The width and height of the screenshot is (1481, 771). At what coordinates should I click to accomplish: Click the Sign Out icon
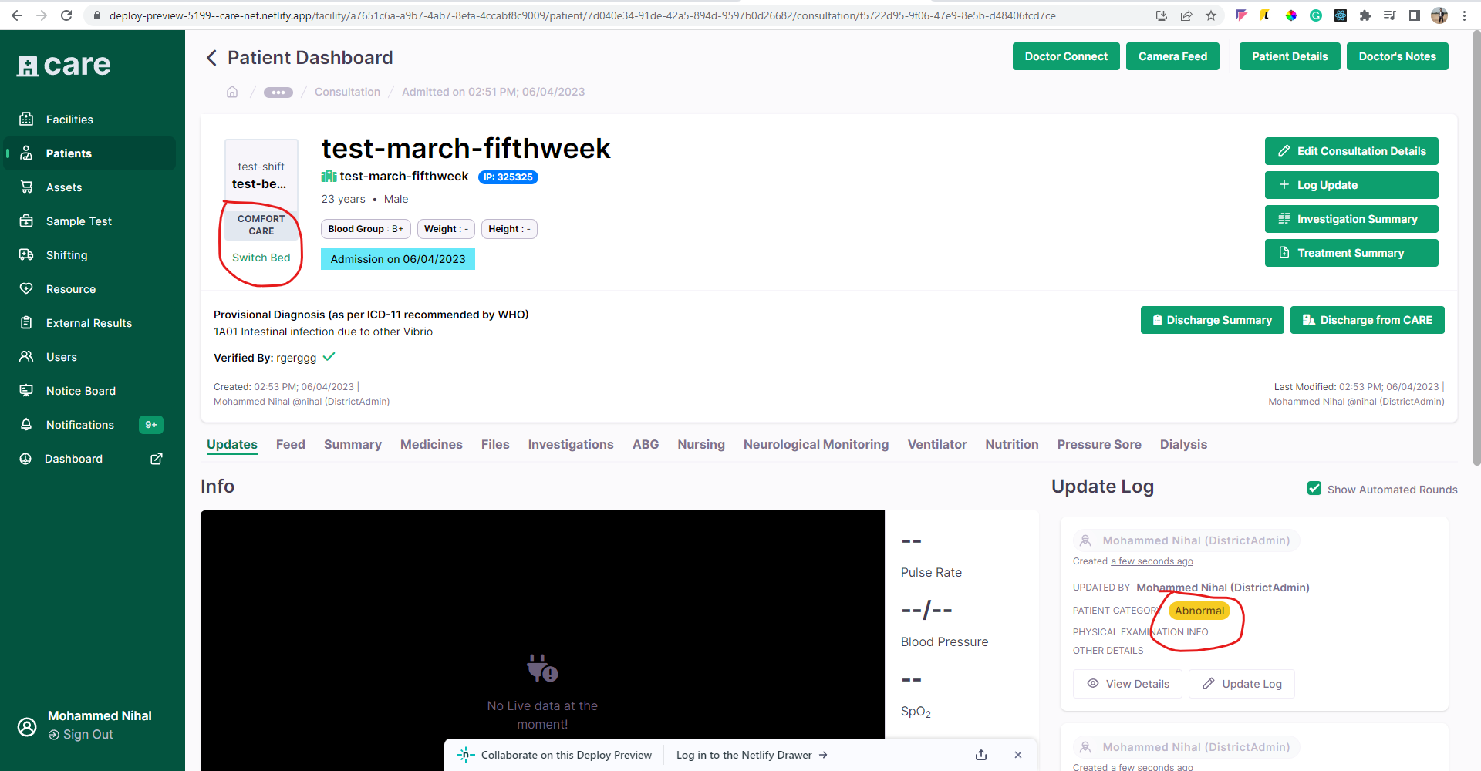pyautogui.click(x=55, y=734)
